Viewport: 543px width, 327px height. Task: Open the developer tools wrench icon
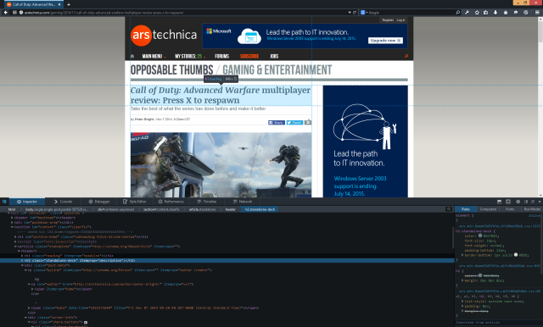(x=467, y=13)
